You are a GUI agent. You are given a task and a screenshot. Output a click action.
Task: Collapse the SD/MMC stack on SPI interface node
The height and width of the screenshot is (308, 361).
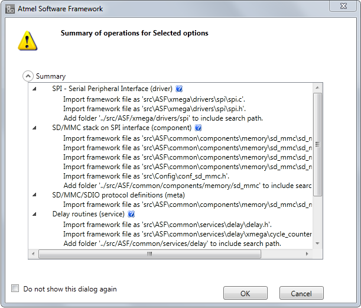pos(34,128)
